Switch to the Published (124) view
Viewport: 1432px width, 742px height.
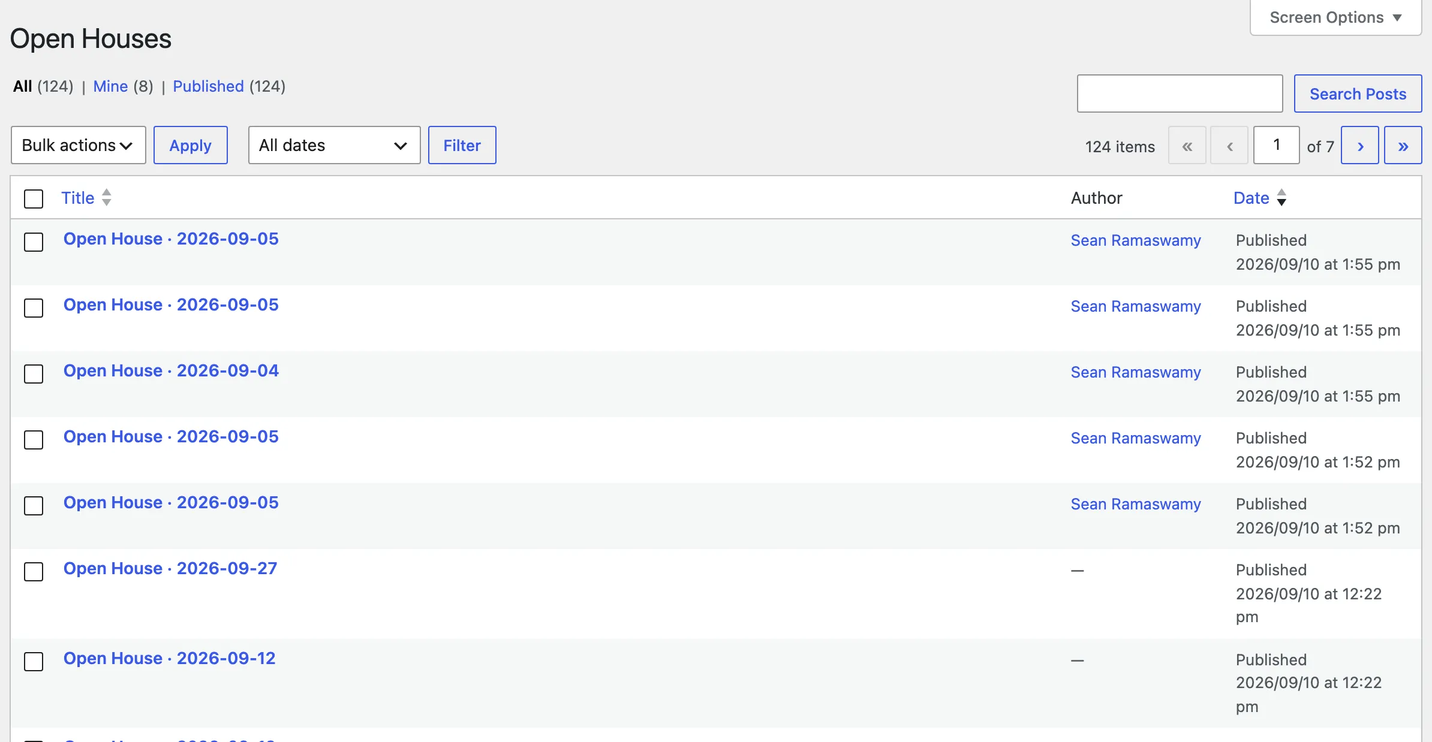point(228,86)
